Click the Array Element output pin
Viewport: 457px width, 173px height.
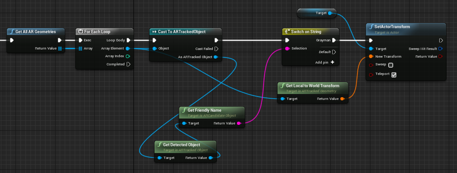[128, 49]
